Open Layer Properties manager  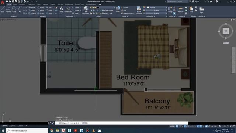click(86, 10)
